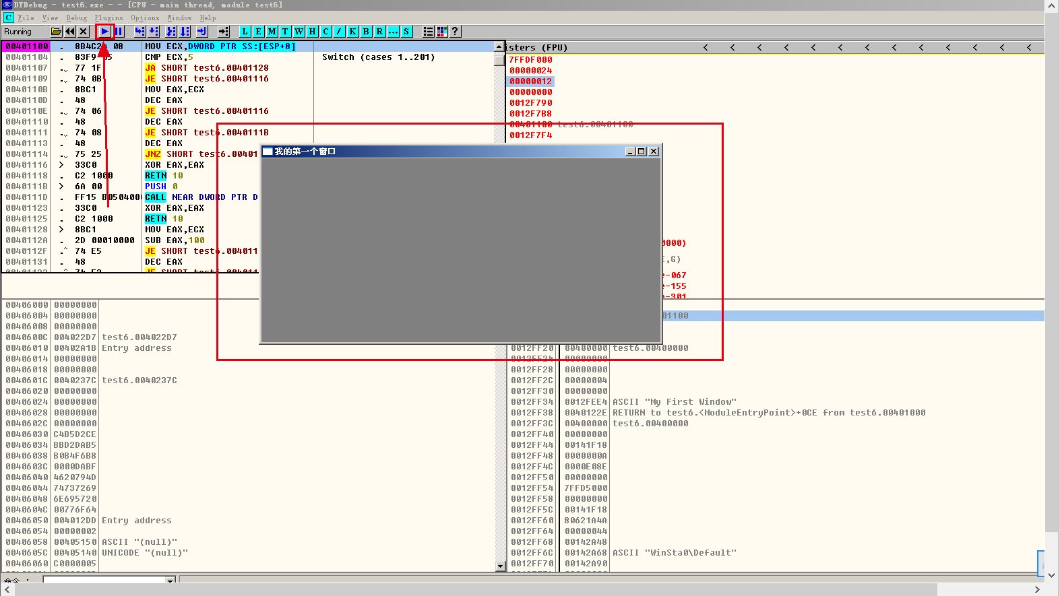Image resolution: width=1060 pixels, height=596 pixels.
Task: Open the View menu
Action: click(50, 18)
